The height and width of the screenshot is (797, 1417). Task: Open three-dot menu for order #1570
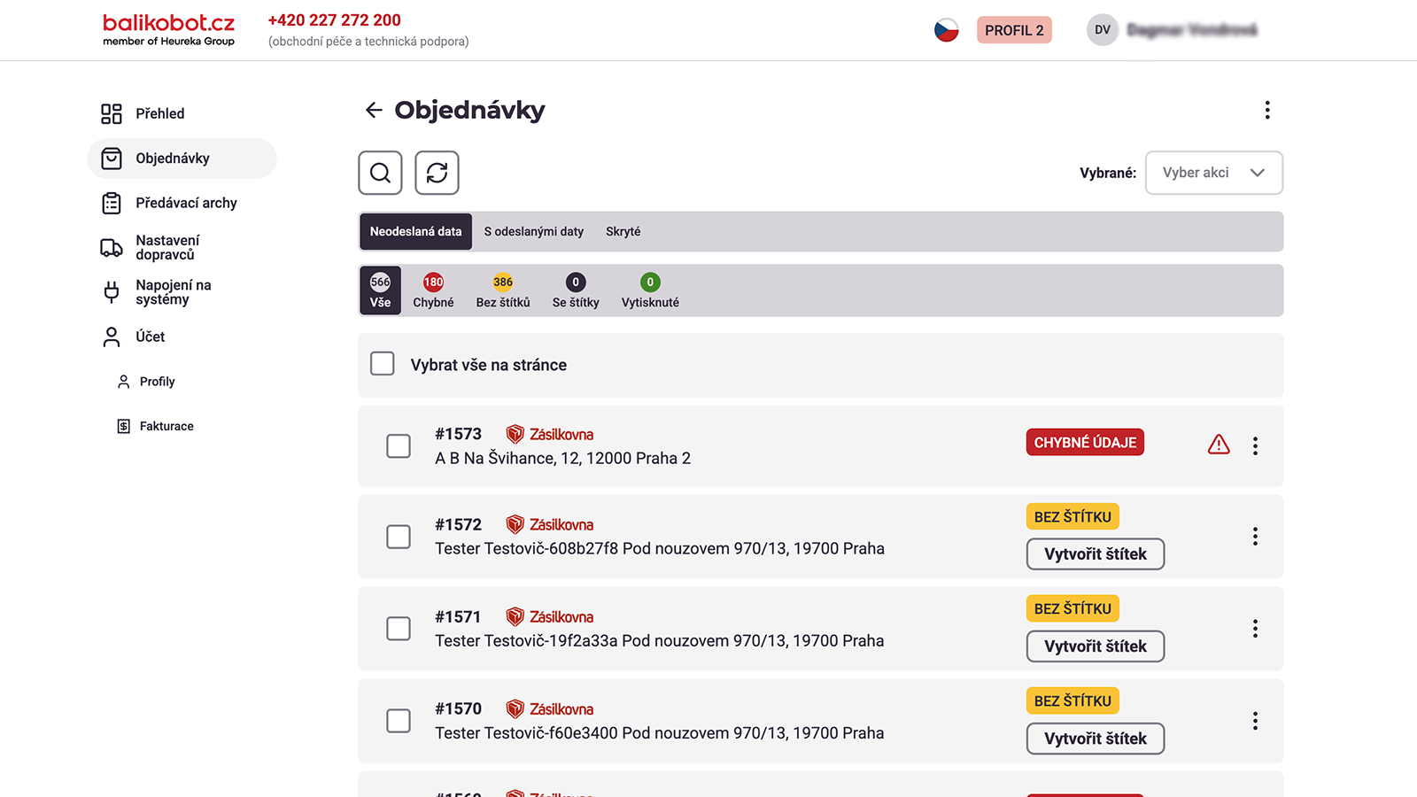coord(1255,721)
